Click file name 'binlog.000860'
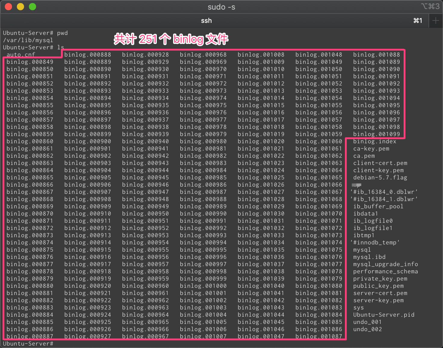The image size is (443, 348). tap(30, 141)
